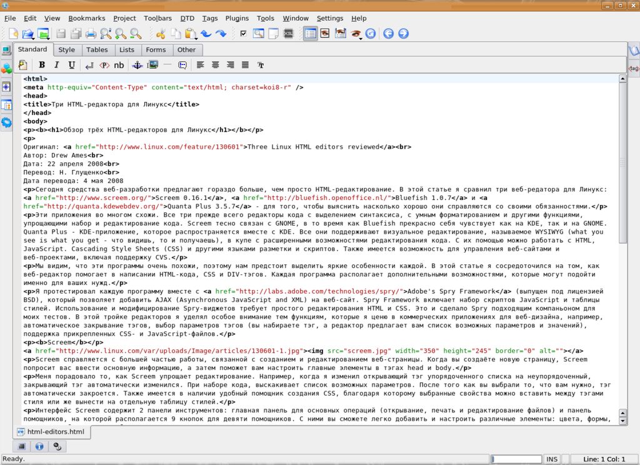This screenshot has width=640, height=465.
Task: Print the document using the printer icon
Action: (91, 34)
